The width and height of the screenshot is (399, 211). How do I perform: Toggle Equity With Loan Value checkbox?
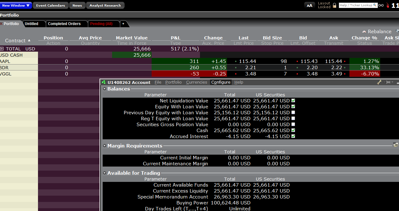tap(293, 107)
